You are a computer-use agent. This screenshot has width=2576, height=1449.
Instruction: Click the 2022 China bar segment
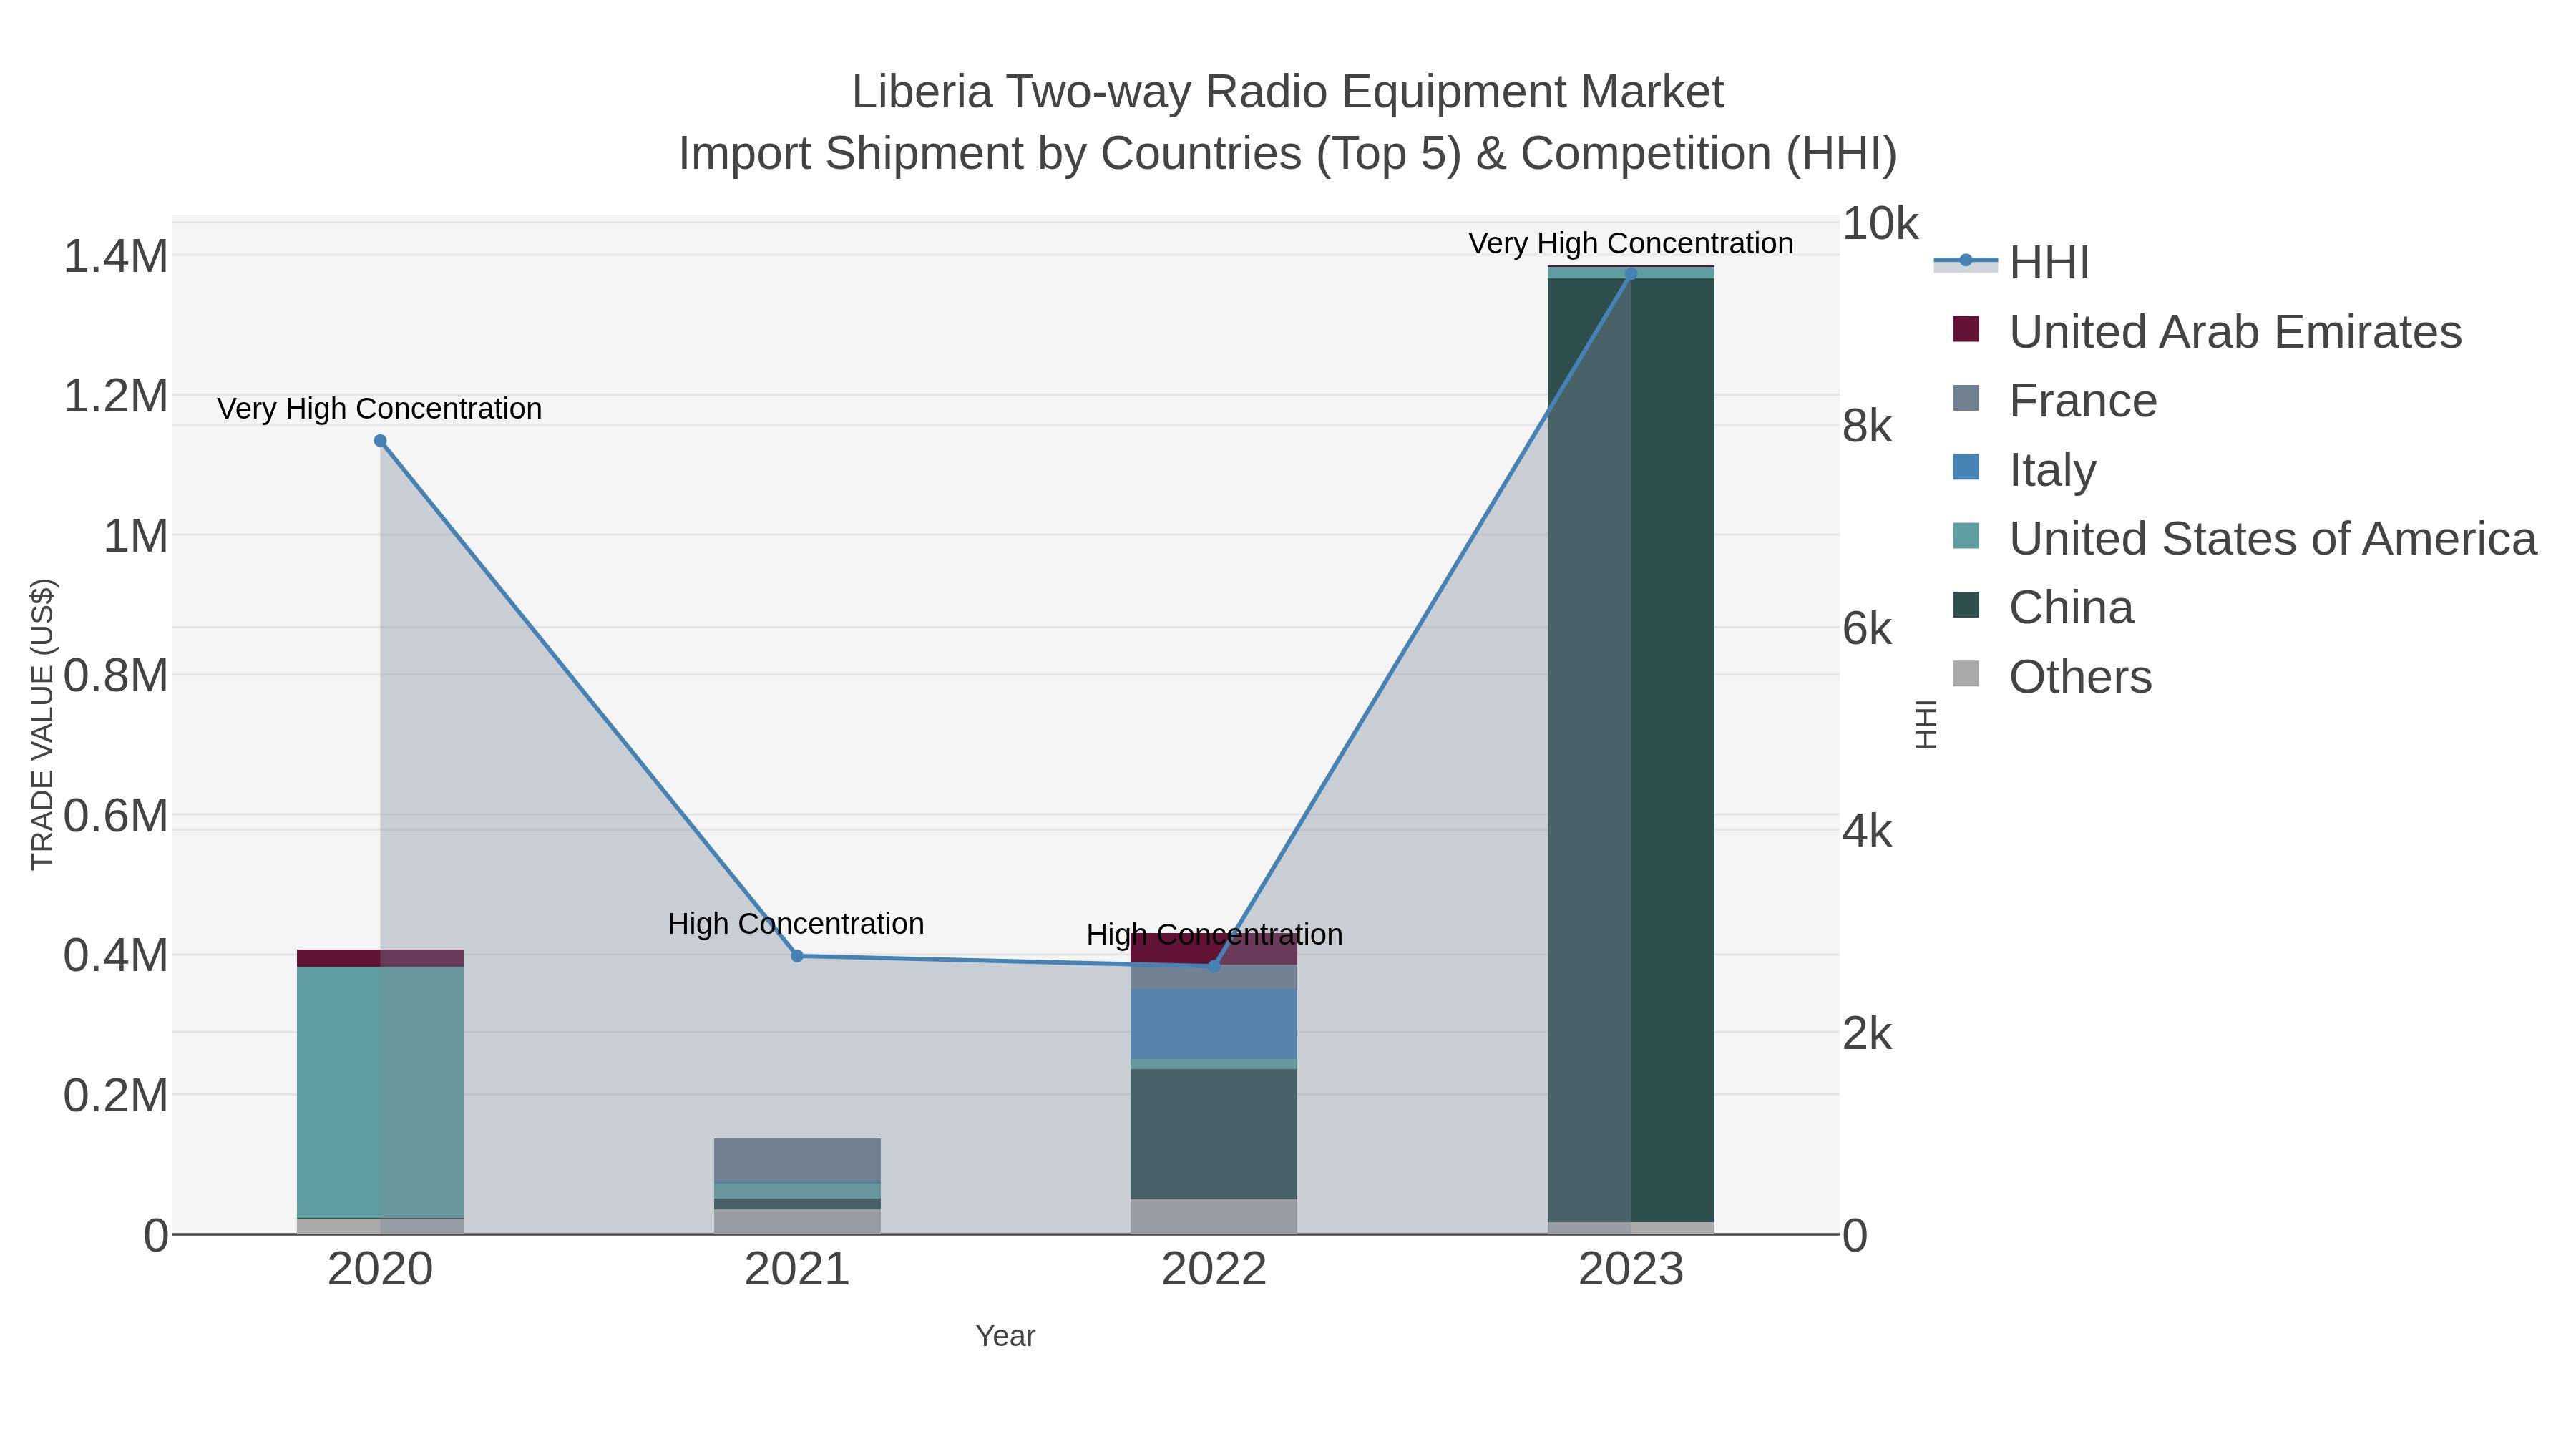tap(1214, 1134)
